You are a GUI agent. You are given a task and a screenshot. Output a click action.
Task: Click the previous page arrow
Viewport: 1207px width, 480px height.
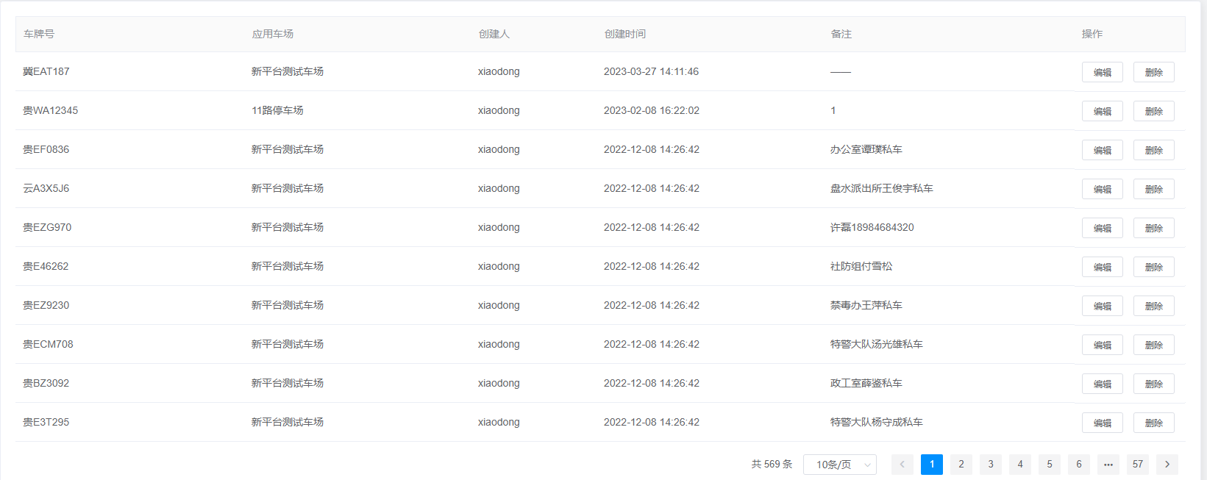[902, 465]
